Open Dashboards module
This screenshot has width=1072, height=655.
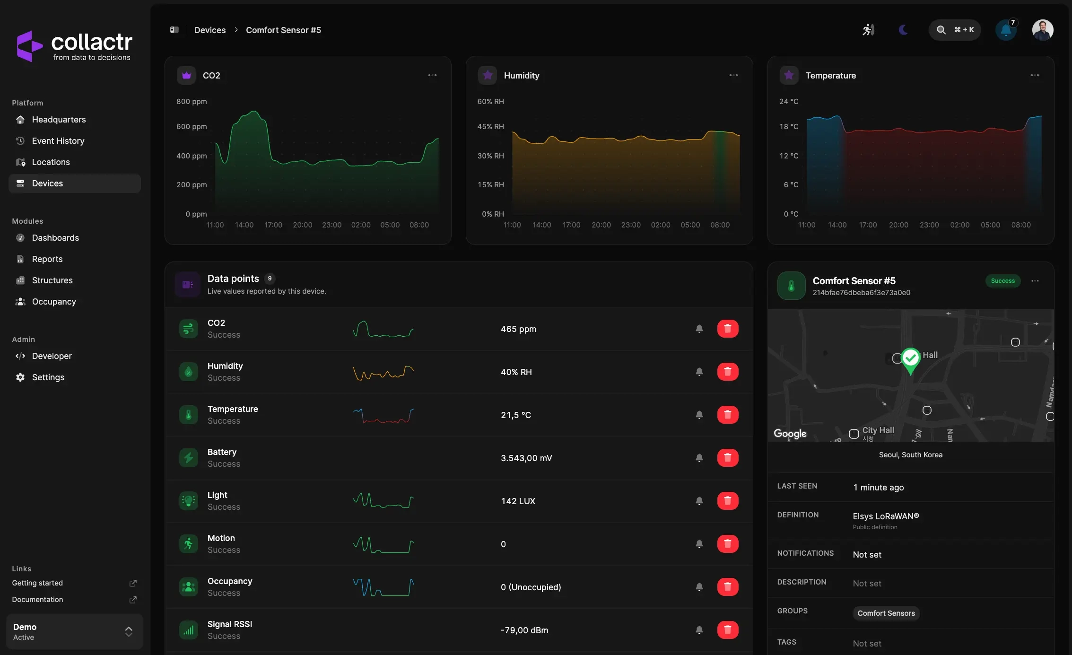(75, 238)
